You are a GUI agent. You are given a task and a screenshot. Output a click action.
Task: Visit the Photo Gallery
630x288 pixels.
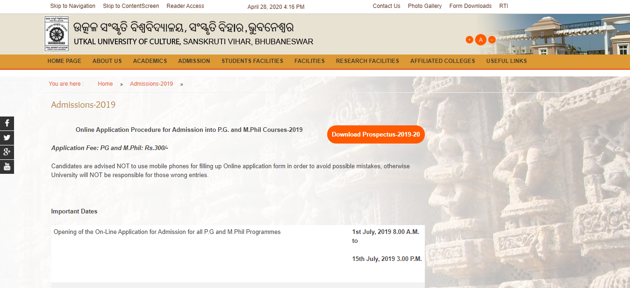click(x=424, y=6)
